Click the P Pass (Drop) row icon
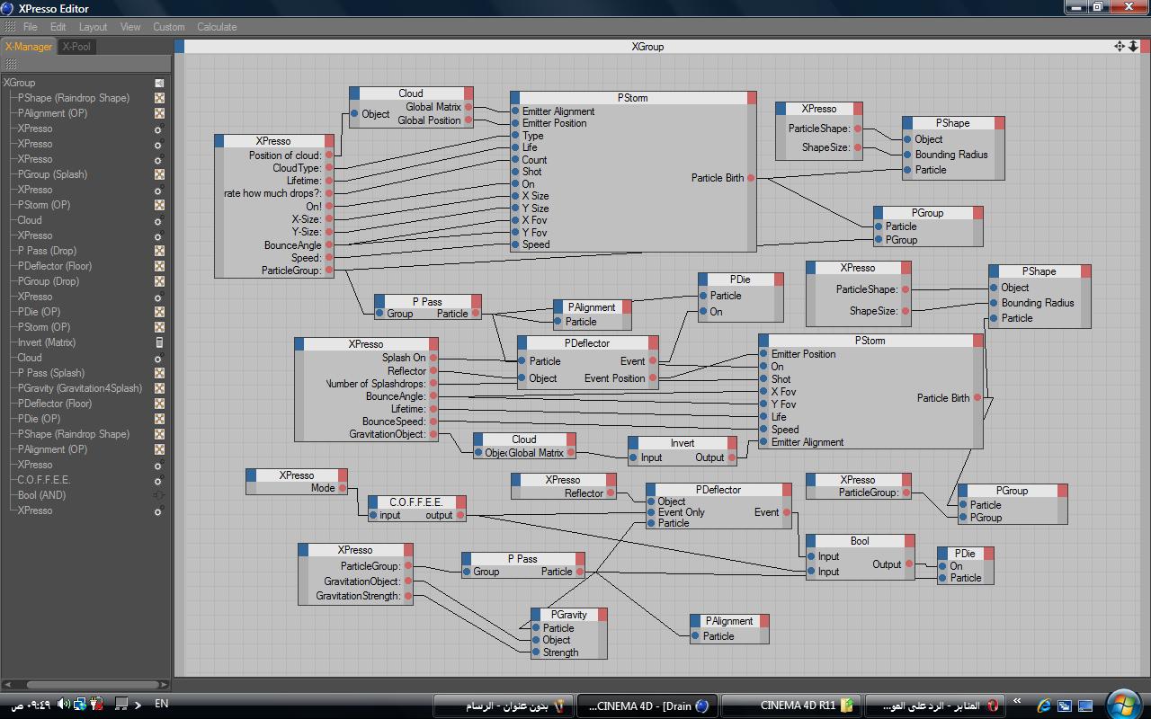This screenshot has height=719, width=1151. [159, 251]
